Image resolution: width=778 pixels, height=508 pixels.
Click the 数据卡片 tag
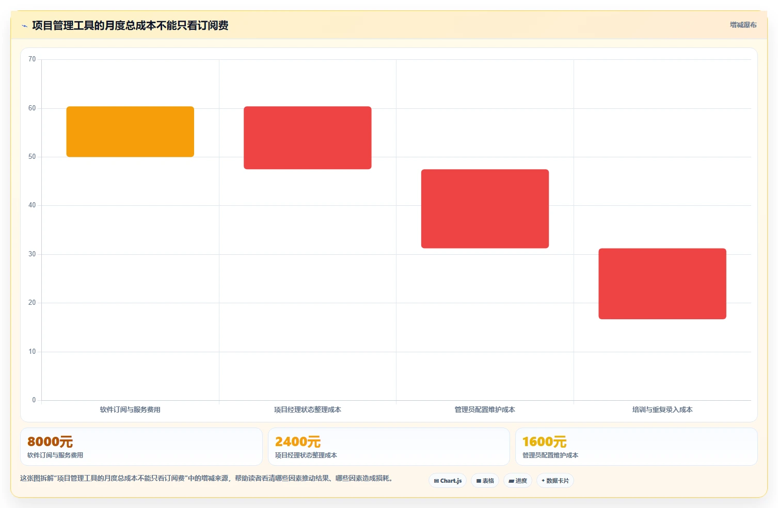pos(555,481)
